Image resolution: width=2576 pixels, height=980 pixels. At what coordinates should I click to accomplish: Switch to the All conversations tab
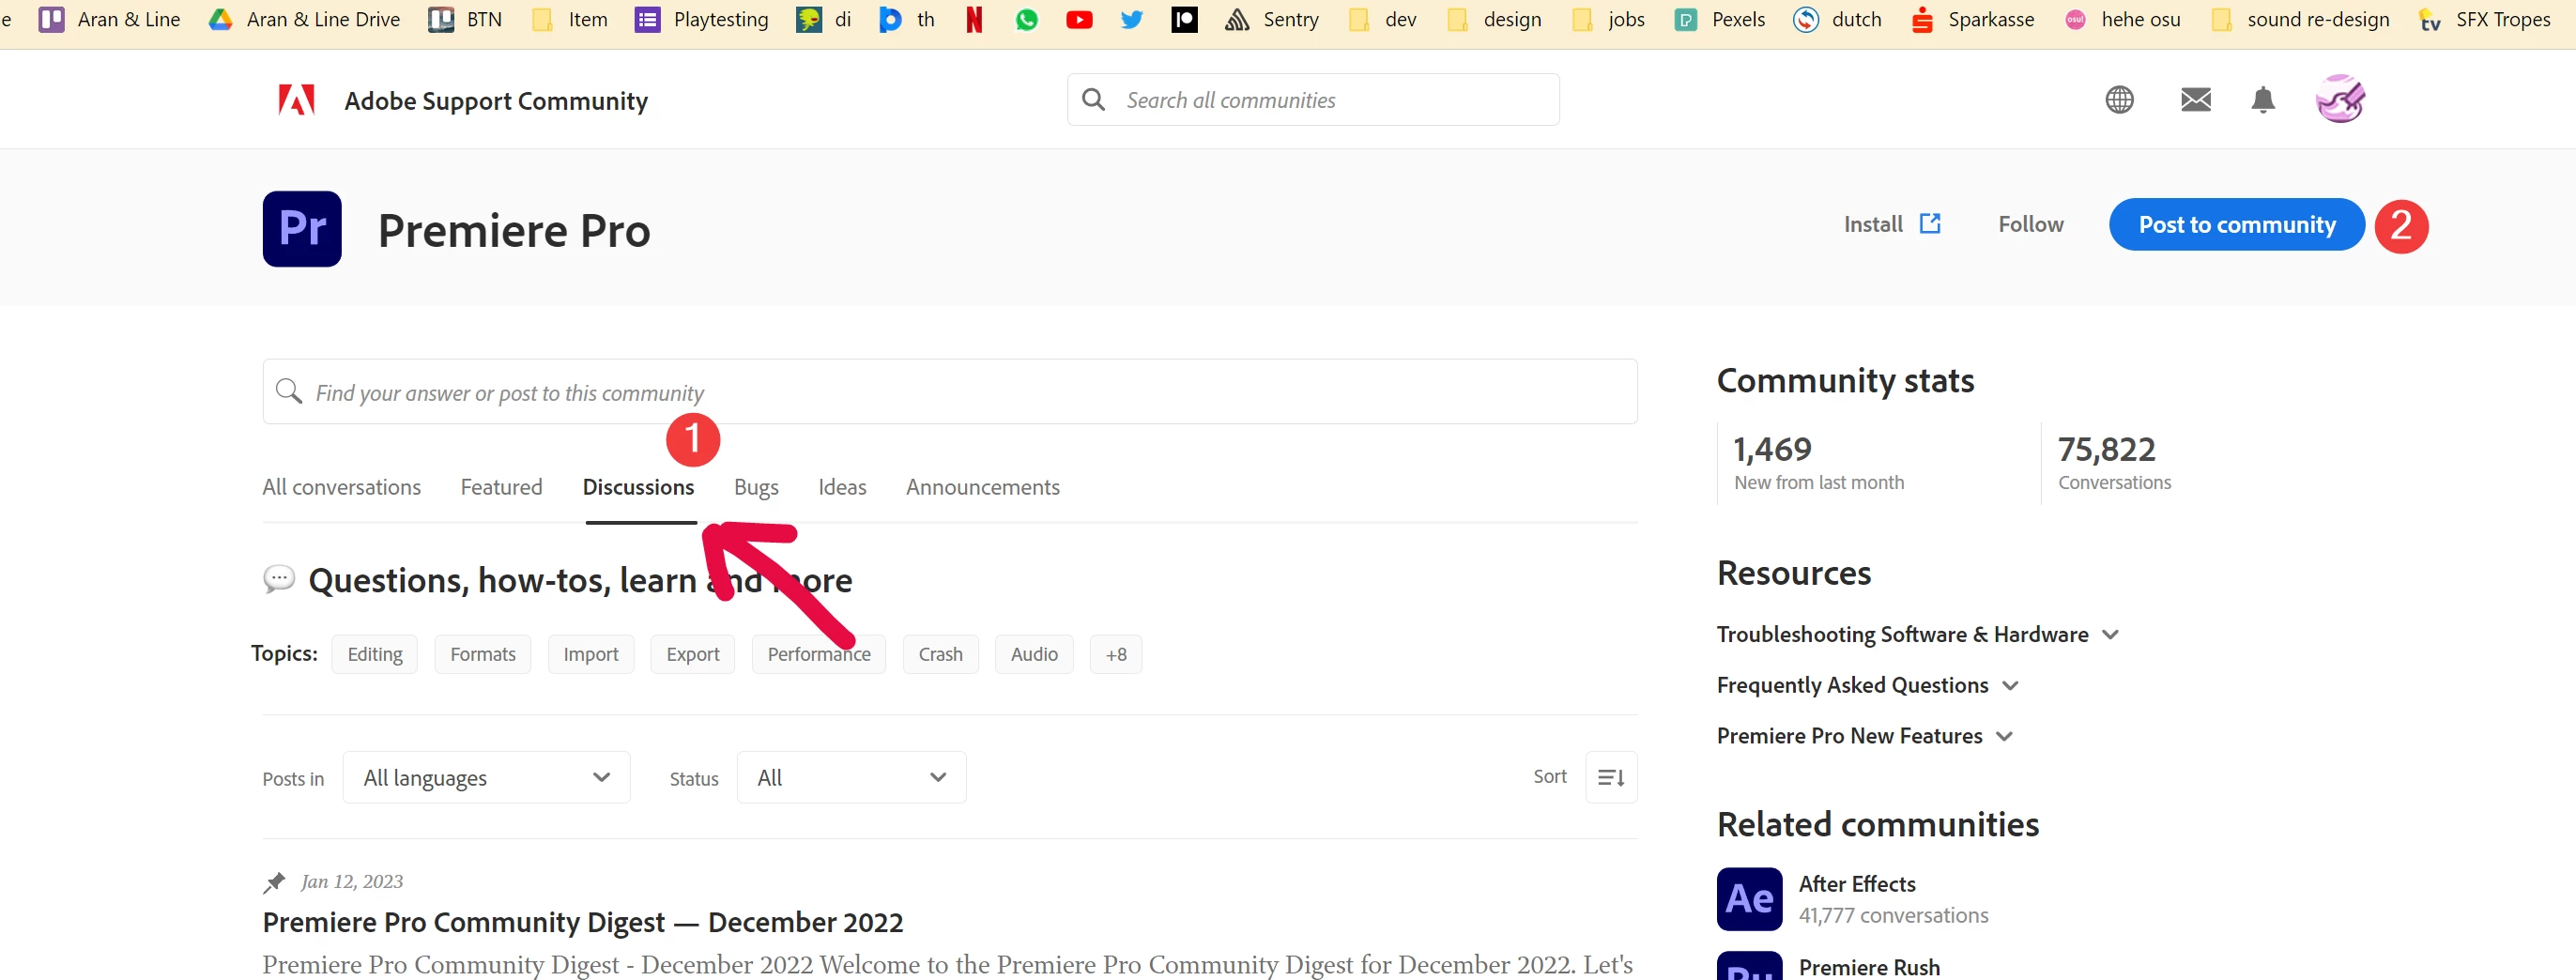pos(341,487)
